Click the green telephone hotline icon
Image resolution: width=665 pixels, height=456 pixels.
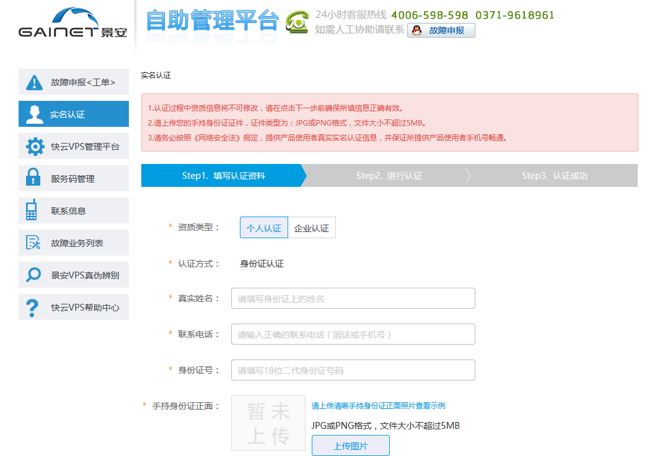[296, 22]
